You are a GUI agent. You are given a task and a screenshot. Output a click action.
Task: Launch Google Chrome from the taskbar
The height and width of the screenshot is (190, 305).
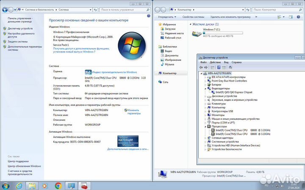(x=58, y=186)
